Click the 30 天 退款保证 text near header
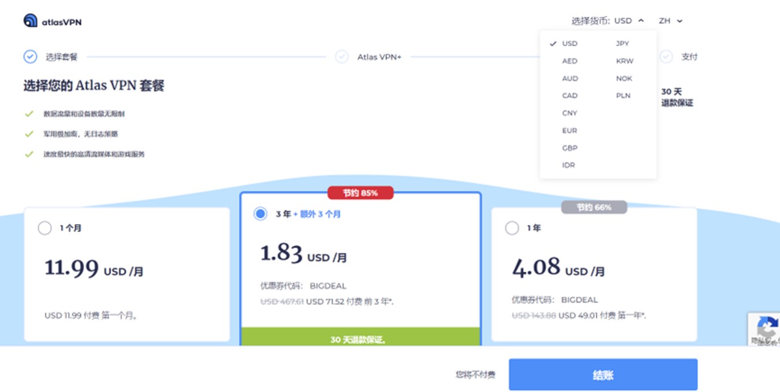 coord(677,97)
